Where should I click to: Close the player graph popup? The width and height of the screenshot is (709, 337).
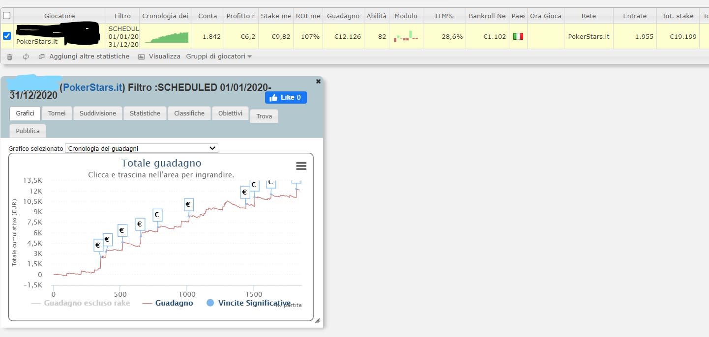[318, 81]
